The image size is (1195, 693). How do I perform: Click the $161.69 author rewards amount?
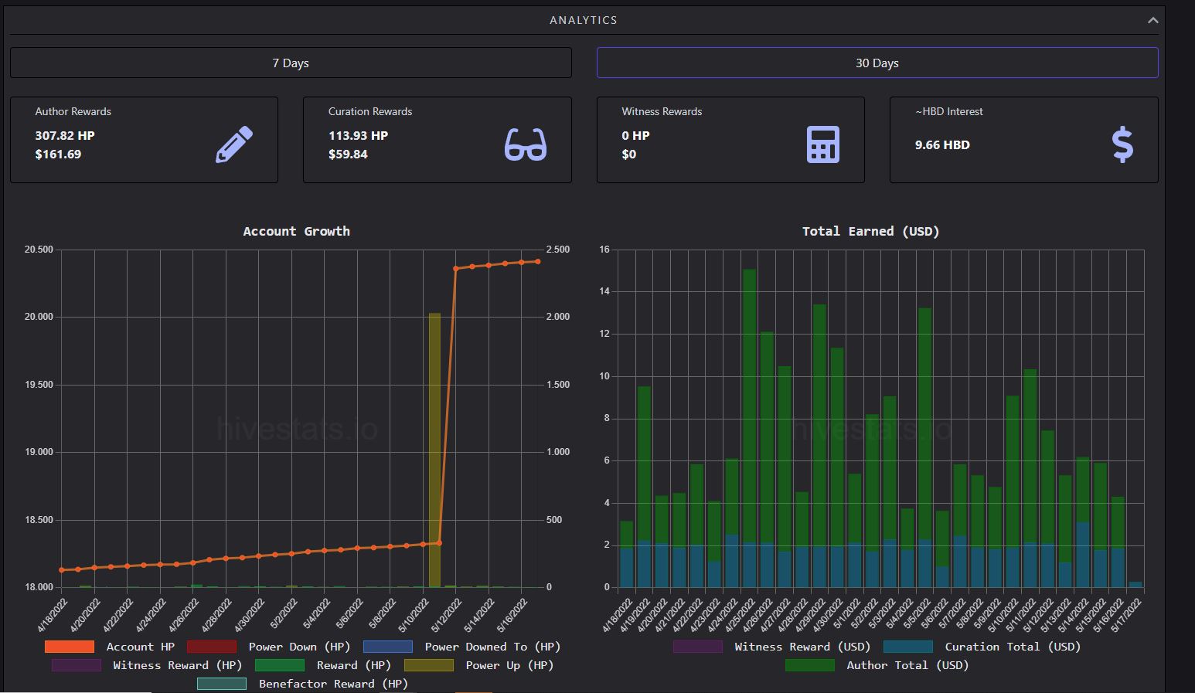(58, 154)
